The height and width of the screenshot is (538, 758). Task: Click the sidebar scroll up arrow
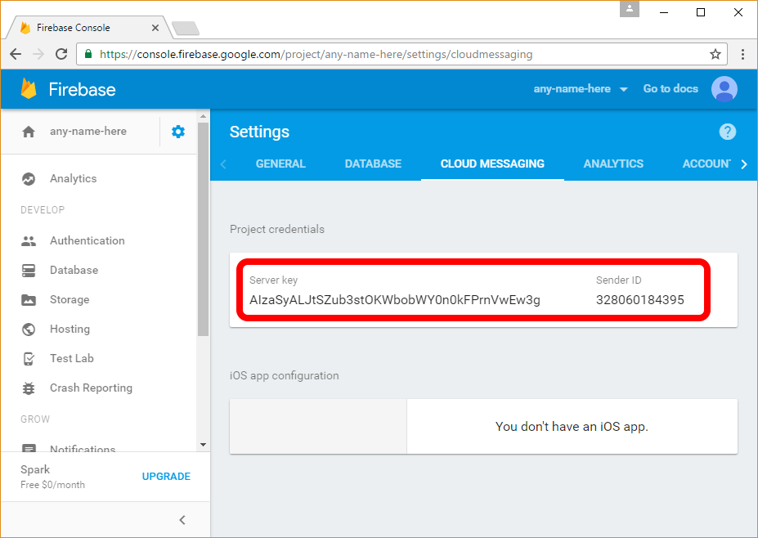[x=203, y=116]
